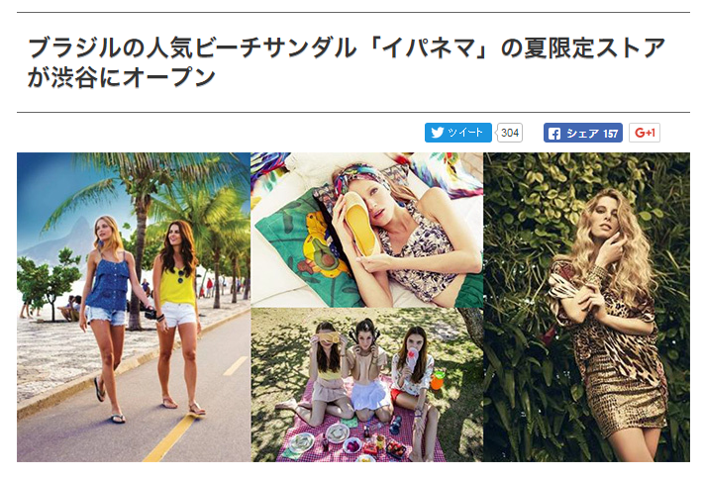
Task: Click the woman in yellow tank top
Action: point(177,314)
